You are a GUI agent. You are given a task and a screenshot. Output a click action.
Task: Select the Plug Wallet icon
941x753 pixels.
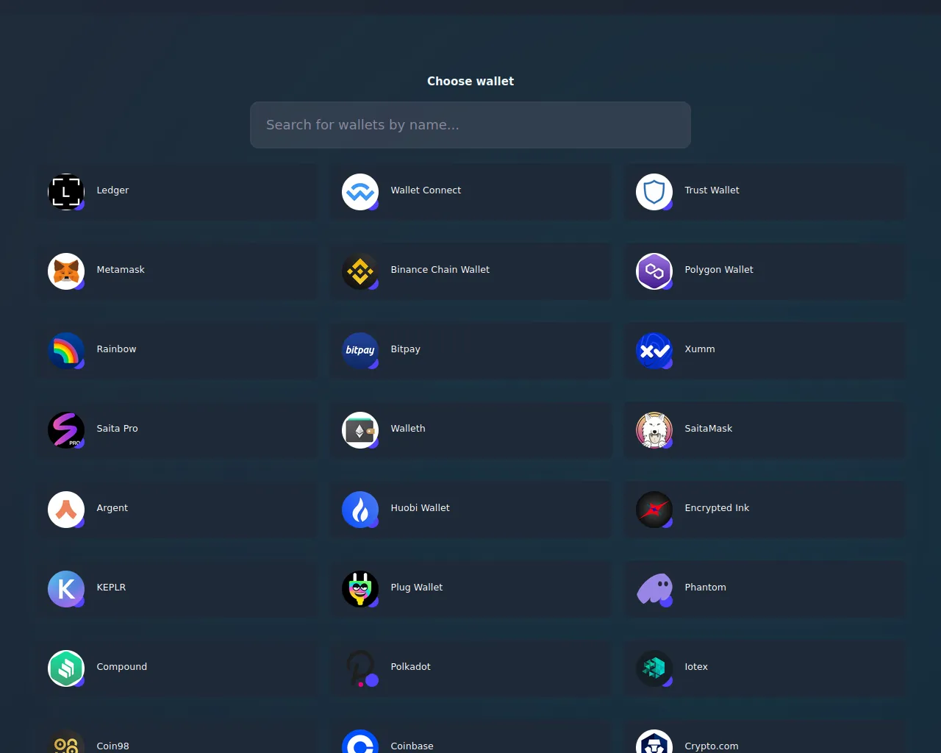click(360, 589)
